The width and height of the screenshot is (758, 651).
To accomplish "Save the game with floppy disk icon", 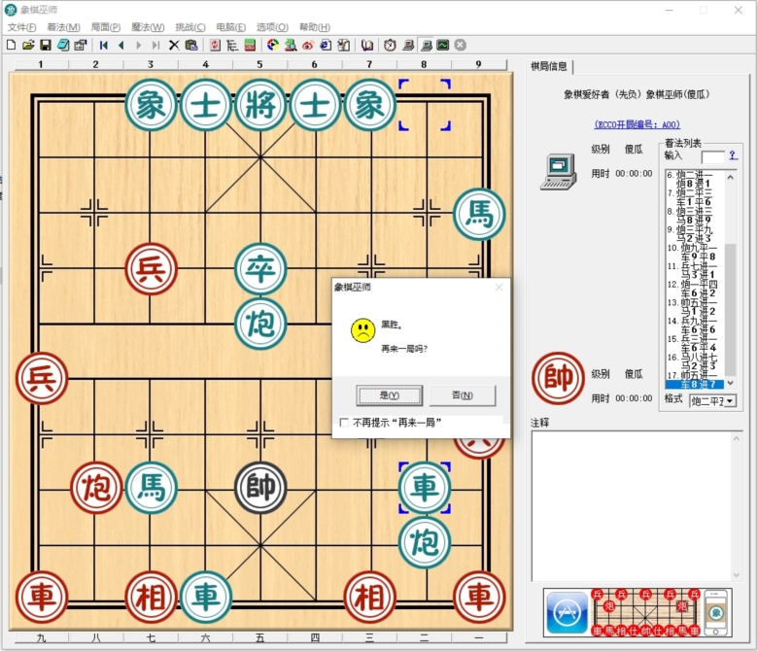I will (46, 45).
